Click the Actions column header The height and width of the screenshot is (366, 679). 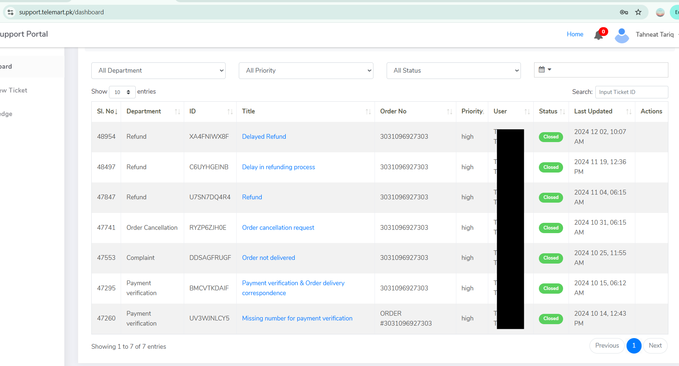651,111
